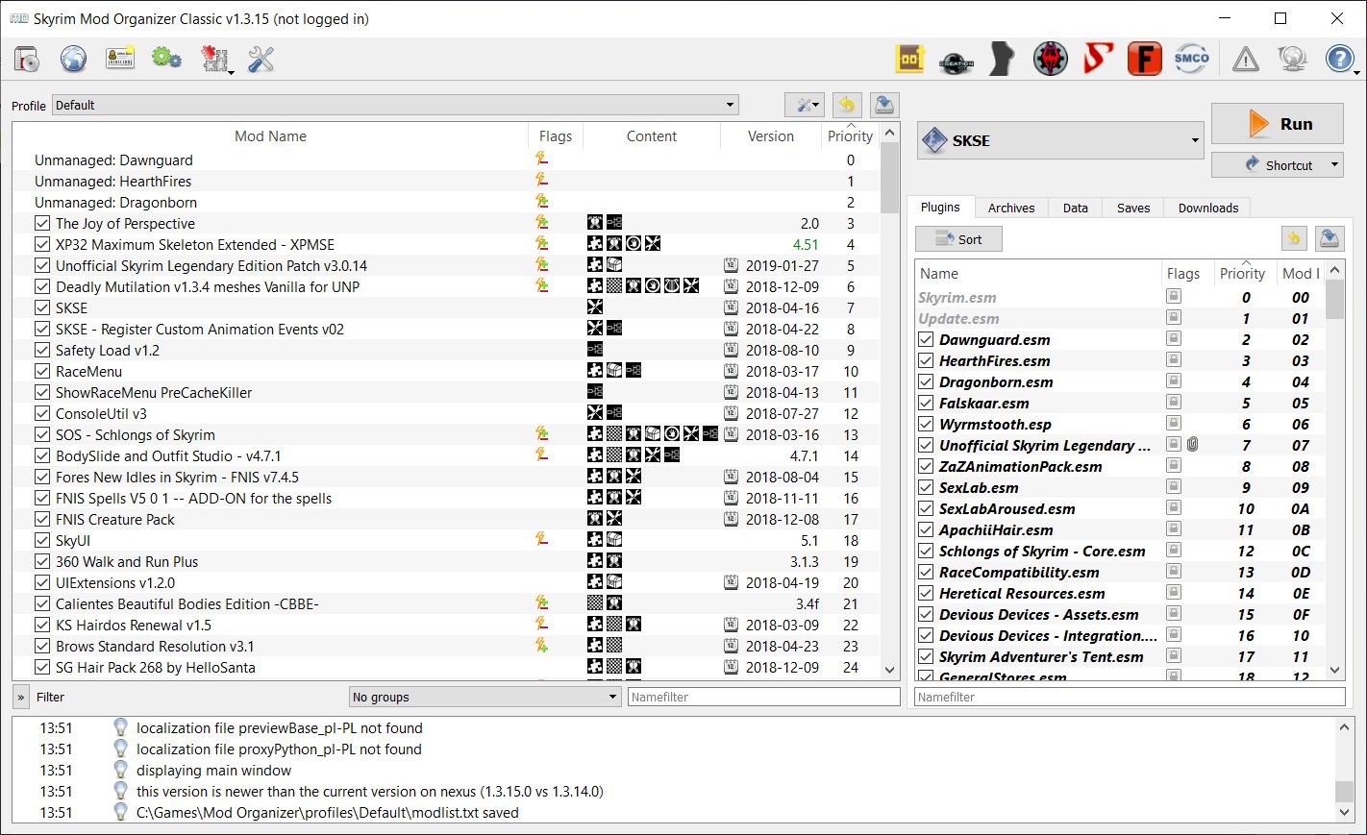Open the screwdriver and wrench settings icon

[x=261, y=60]
